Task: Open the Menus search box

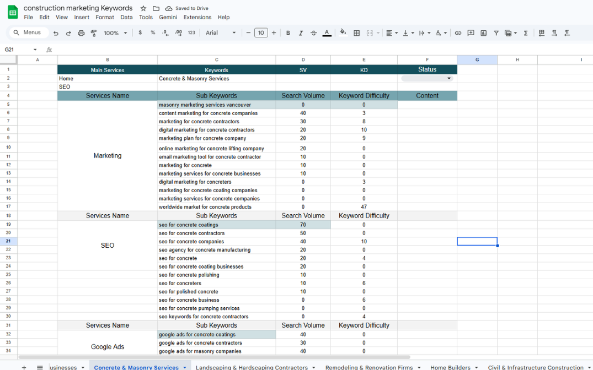Action: pyautogui.click(x=28, y=33)
